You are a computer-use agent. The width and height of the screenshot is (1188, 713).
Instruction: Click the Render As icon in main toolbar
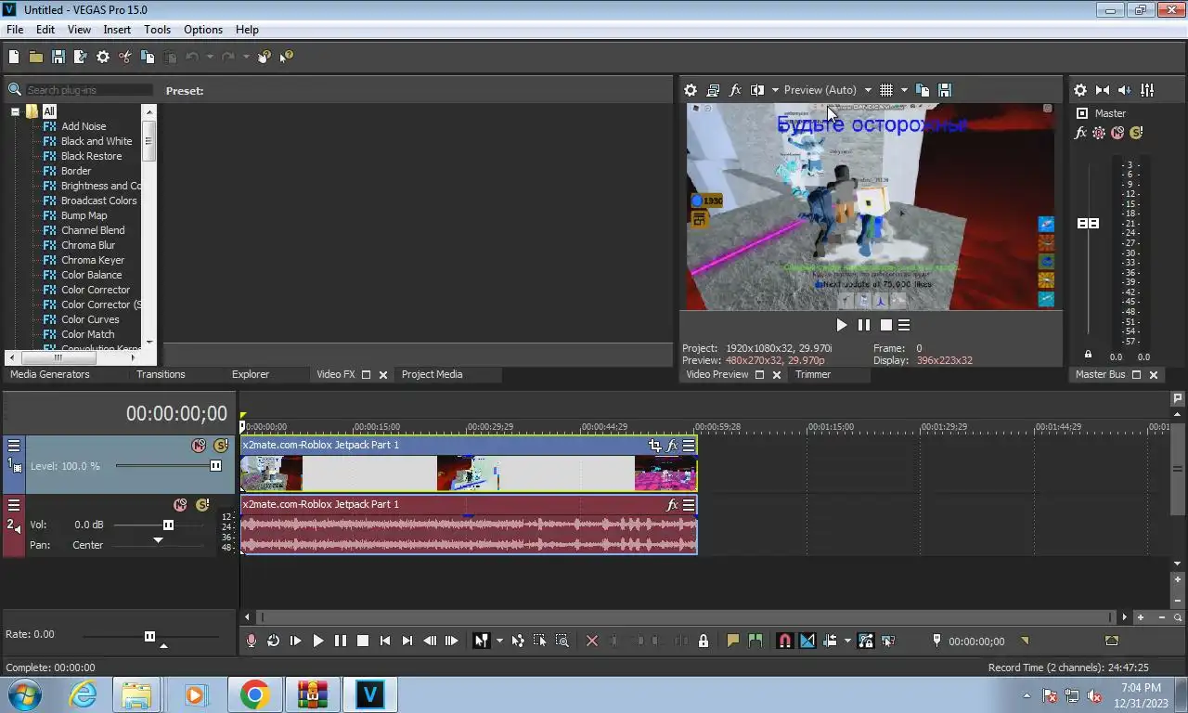pyautogui.click(x=81, y=58)
